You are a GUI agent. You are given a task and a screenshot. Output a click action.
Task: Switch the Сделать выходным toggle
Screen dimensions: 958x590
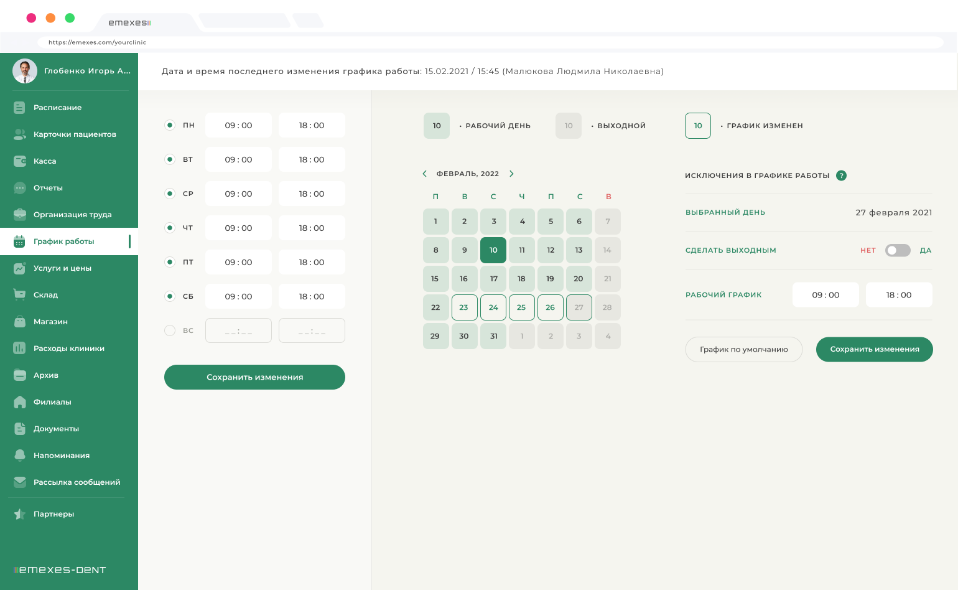898,250
